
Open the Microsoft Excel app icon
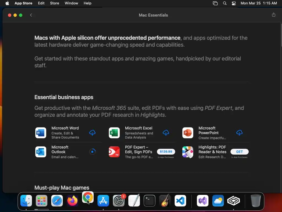pyautogui.click(x=114, y=133)
